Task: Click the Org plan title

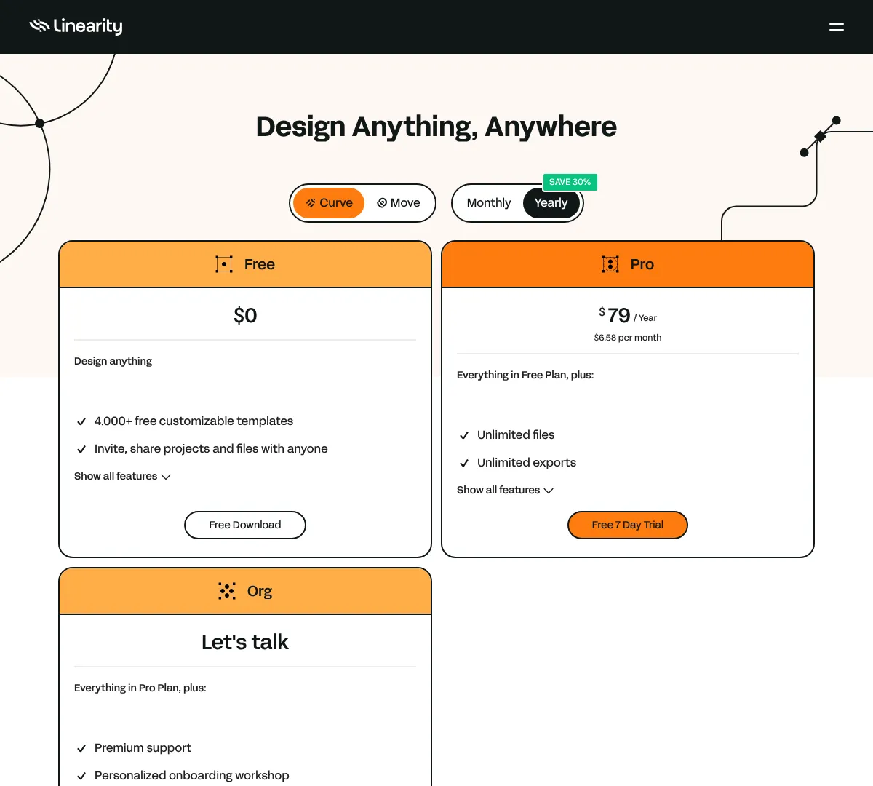Action: (x=260, y=592)
